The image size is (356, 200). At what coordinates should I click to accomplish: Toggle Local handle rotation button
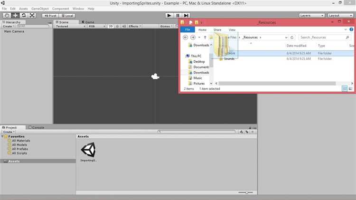coord(67,16)
